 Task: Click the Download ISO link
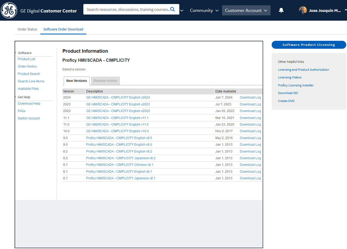pyautogui.click(x=288, y=93)
